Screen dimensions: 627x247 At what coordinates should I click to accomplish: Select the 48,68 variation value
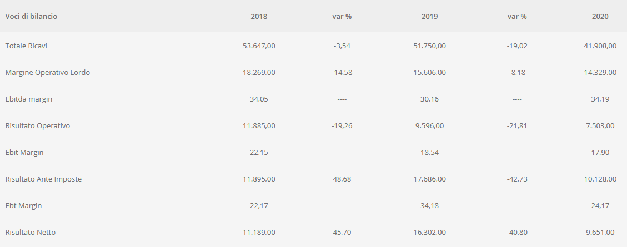342,179
